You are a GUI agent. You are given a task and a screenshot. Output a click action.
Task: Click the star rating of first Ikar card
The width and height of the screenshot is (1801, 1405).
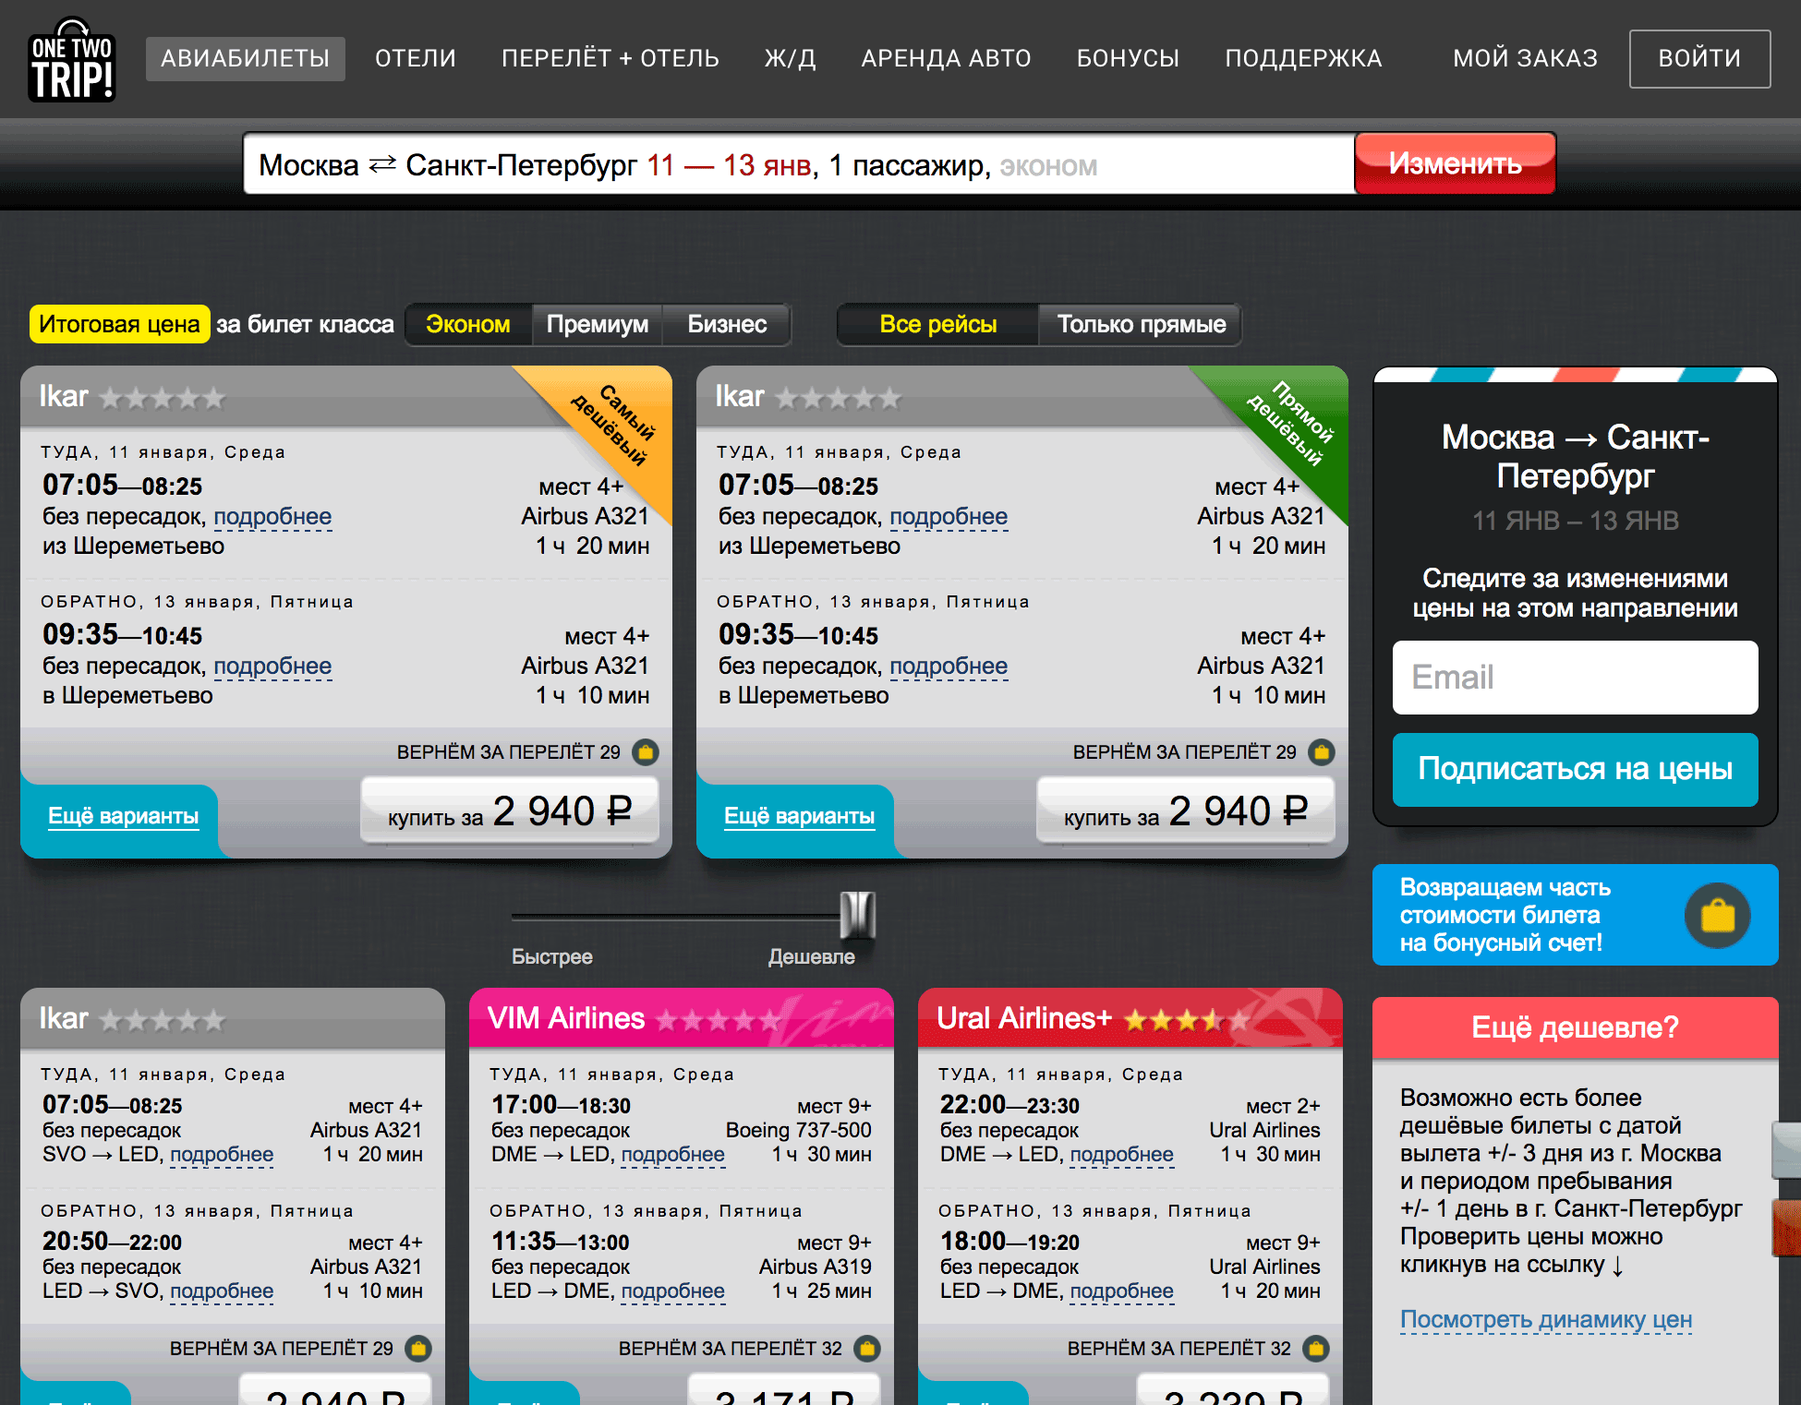coord(163,398)
